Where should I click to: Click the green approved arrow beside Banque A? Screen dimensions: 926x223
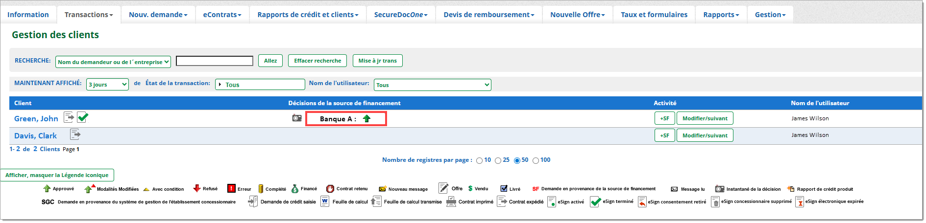click(366, 118)
